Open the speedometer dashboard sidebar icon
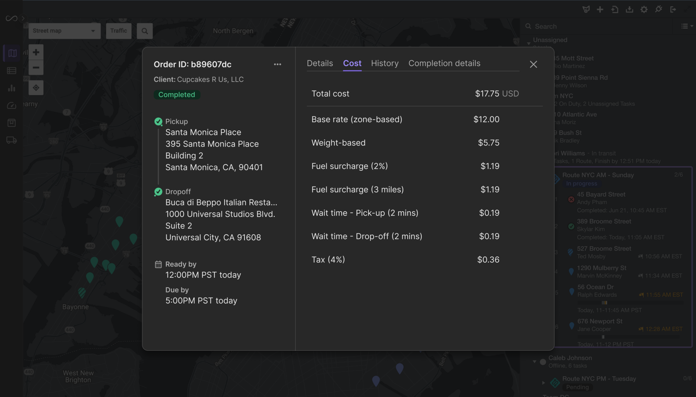Image resolution: width=696 pixels, height=397 pixels. 12,106
